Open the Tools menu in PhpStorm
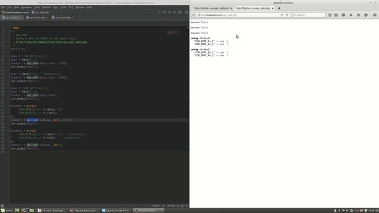379x213 pixels. [63, 8]
